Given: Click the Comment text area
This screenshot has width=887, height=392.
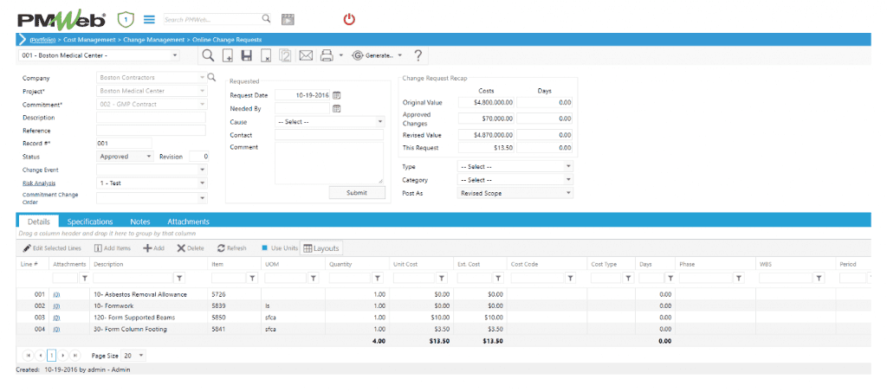Looking at the screenshot, I should click(x=329, y=164).
